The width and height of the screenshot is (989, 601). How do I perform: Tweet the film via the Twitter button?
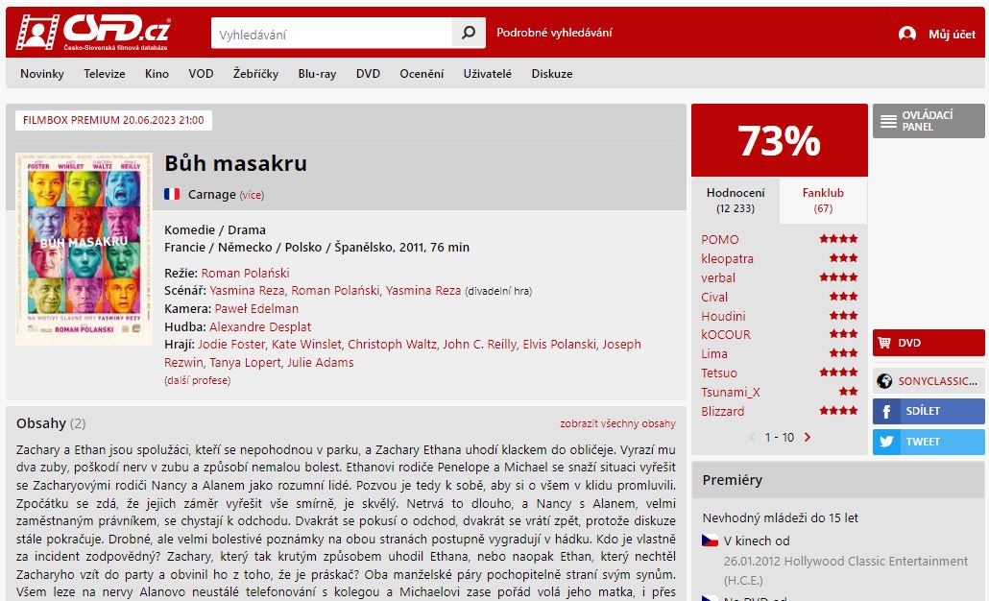[x=929, y=442]
